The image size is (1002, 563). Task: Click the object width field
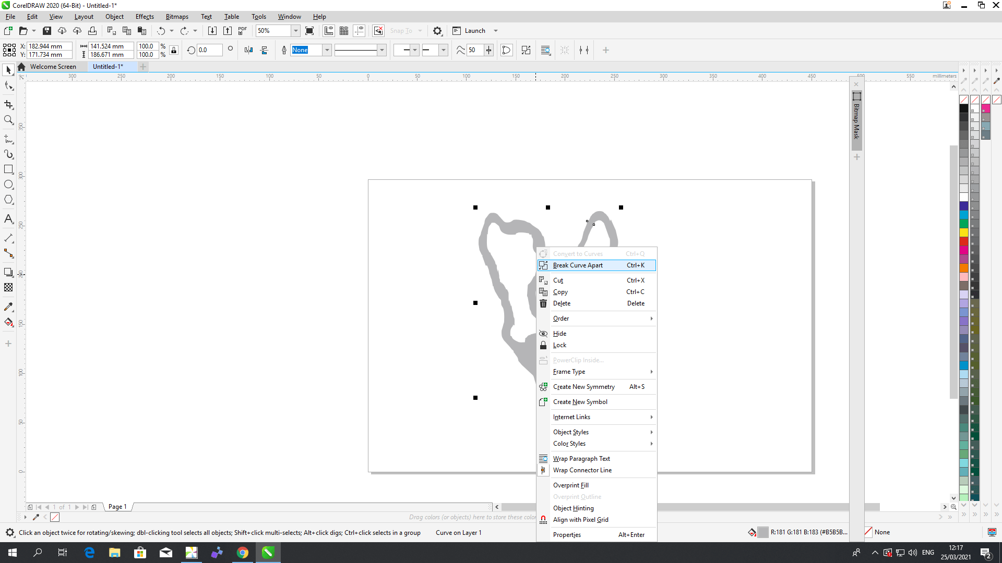click(x=111, y=46)
